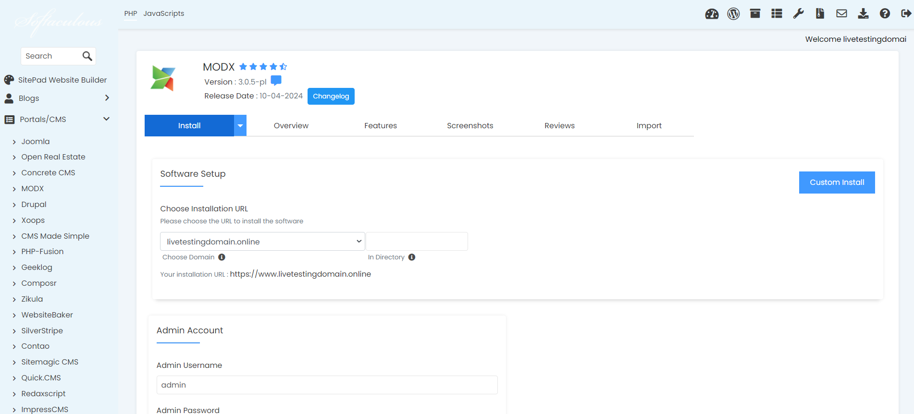
Task: Select Concrete CMS in sidebar
Action: click(48, 173)
